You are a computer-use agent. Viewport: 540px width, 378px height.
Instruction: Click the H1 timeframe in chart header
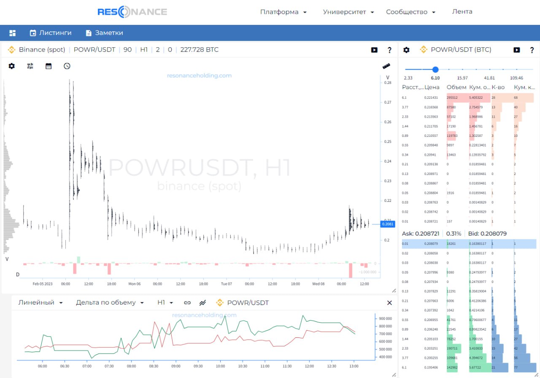144,50
